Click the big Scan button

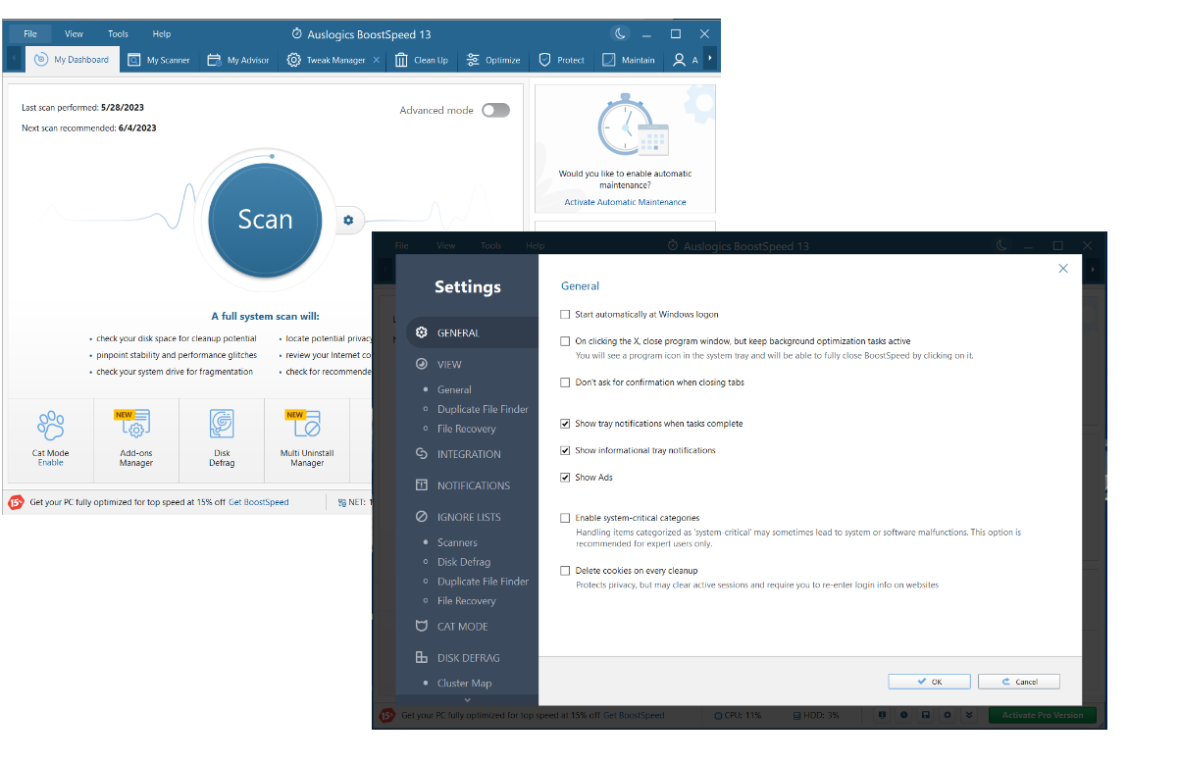coord(266,220)
